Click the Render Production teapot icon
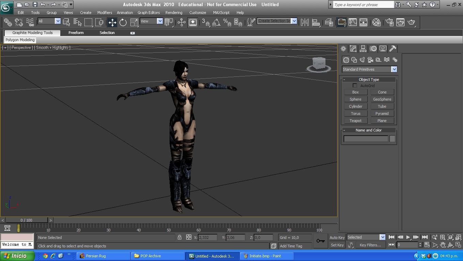The height and width of the screenshot is (261, 463). 412,22
